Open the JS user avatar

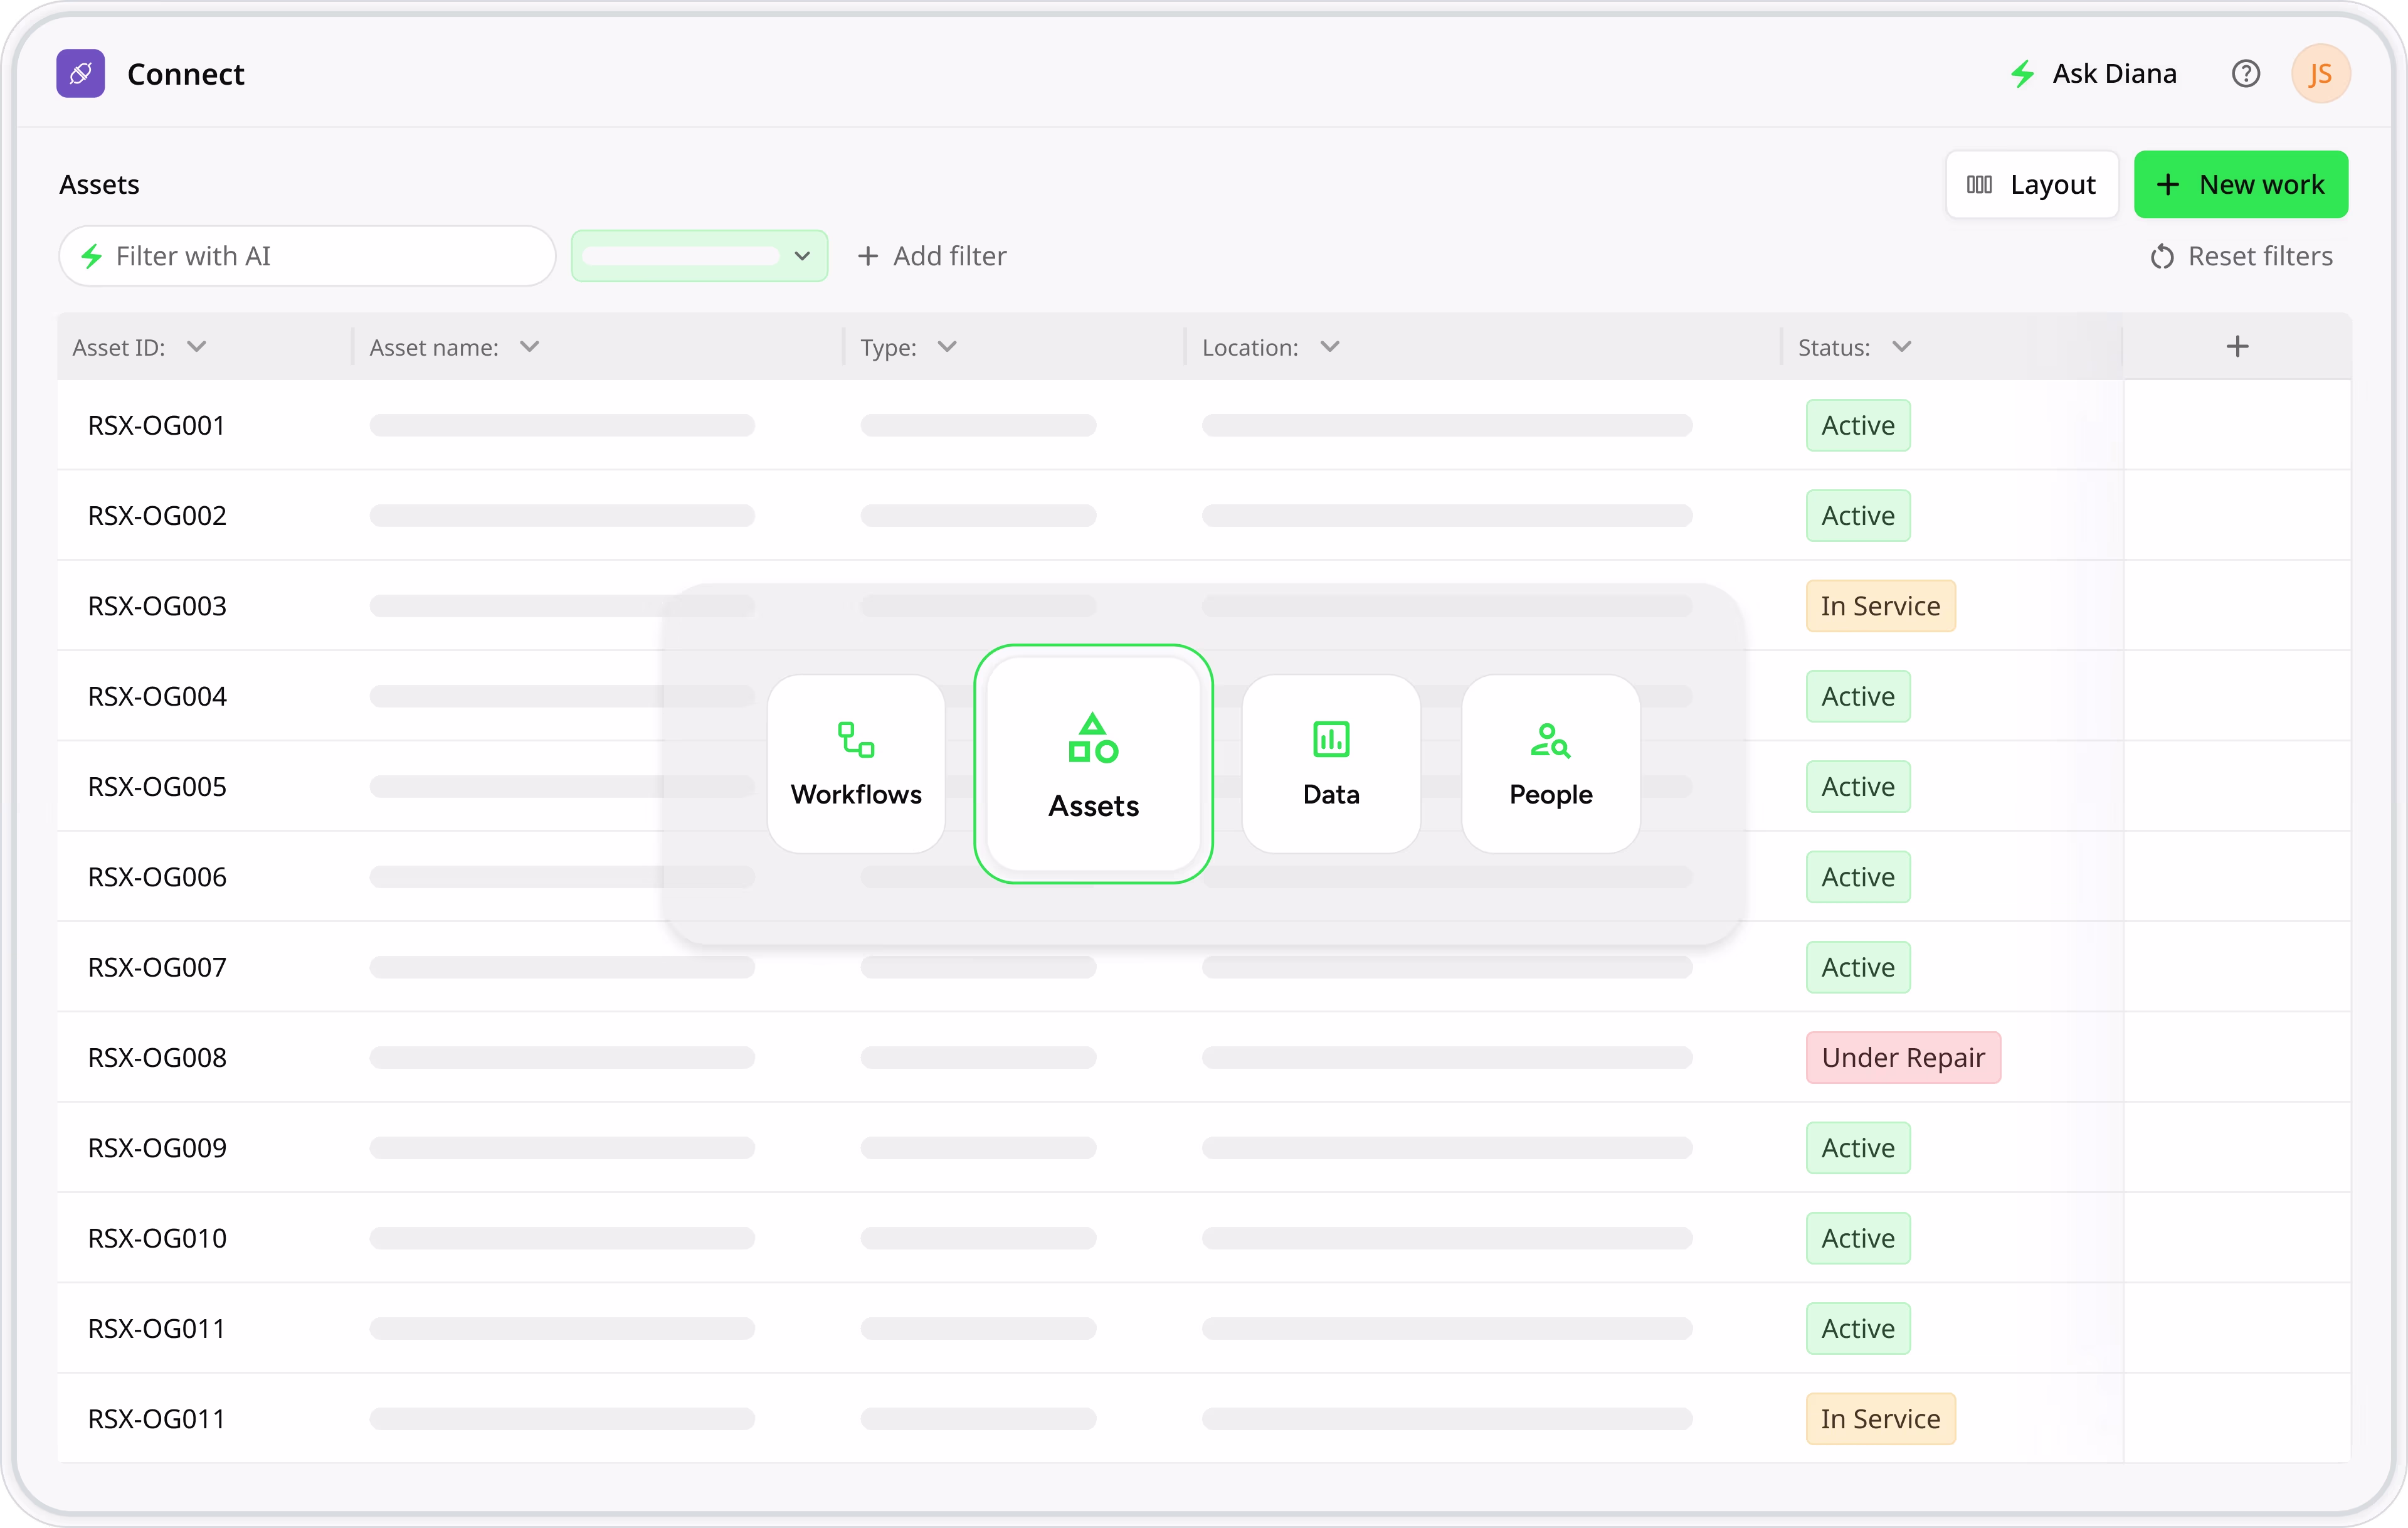(x=2320, y=74)
